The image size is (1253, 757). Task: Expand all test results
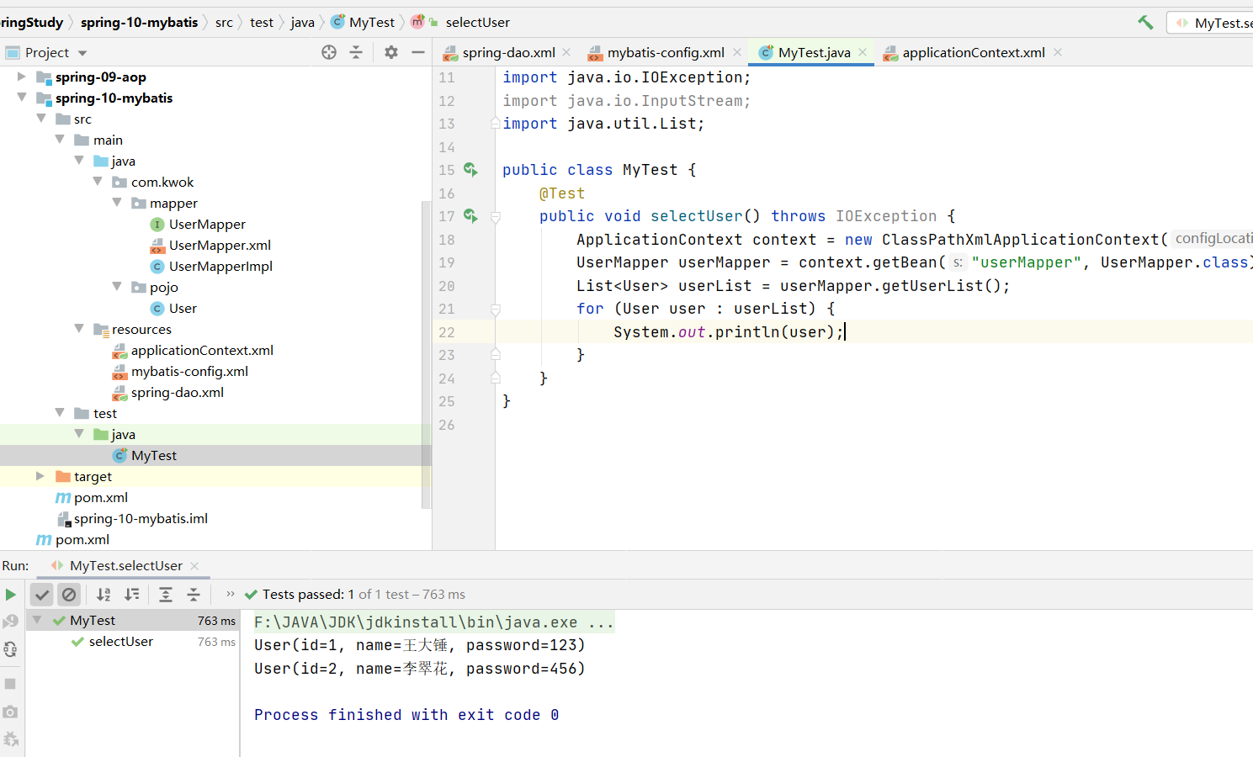(166, 595)
